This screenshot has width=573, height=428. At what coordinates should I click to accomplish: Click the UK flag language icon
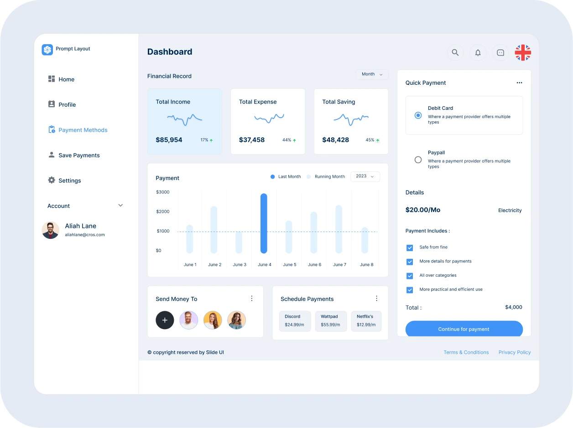[x=522, y=52]
